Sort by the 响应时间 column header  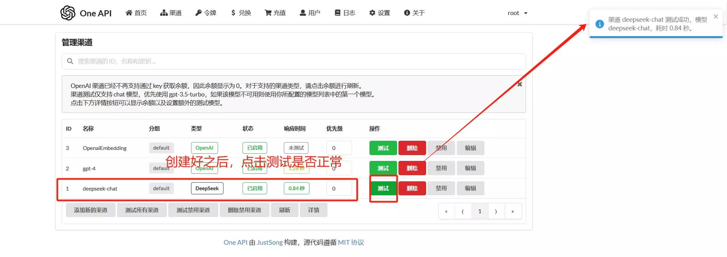pyautogui.click(x=295, y=128)
